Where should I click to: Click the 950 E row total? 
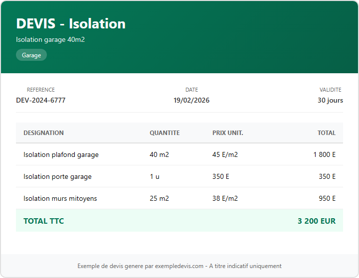(x=327, y=198)
